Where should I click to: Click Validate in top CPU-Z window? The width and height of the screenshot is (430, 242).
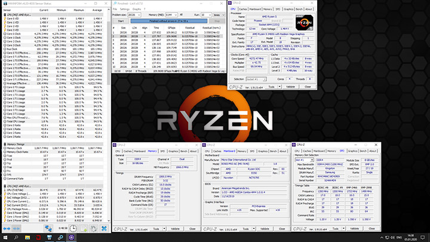click(290, 87)
